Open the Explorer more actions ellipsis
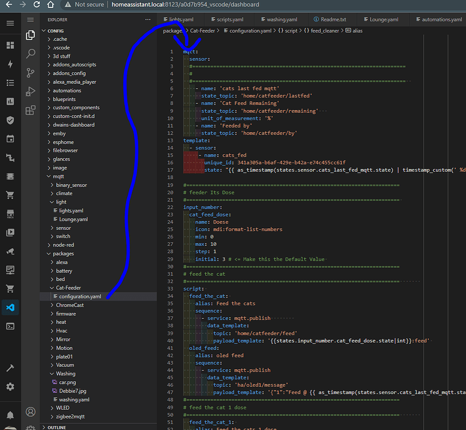Screen dimensions: 466x430 [148, 19]
